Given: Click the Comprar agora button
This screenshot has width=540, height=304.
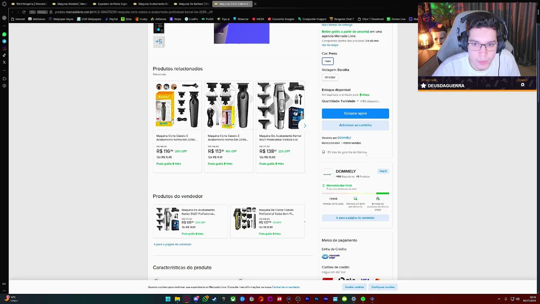Looking at the screenshot, I should [x=355, y=113].
